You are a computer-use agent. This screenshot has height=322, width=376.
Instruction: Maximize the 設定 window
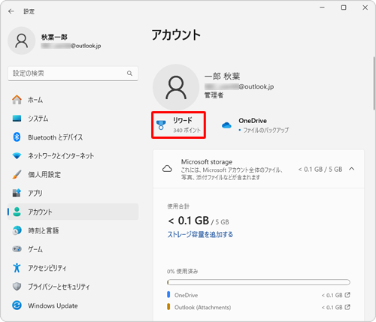[344, 8]
